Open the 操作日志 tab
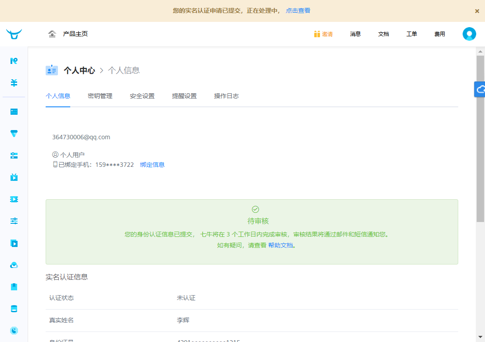The height and width of the screenshot is (342, 485). tap(226, 96)
